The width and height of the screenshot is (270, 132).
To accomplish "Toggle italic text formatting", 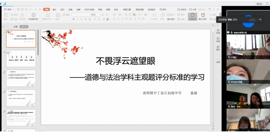I will 77,19.
